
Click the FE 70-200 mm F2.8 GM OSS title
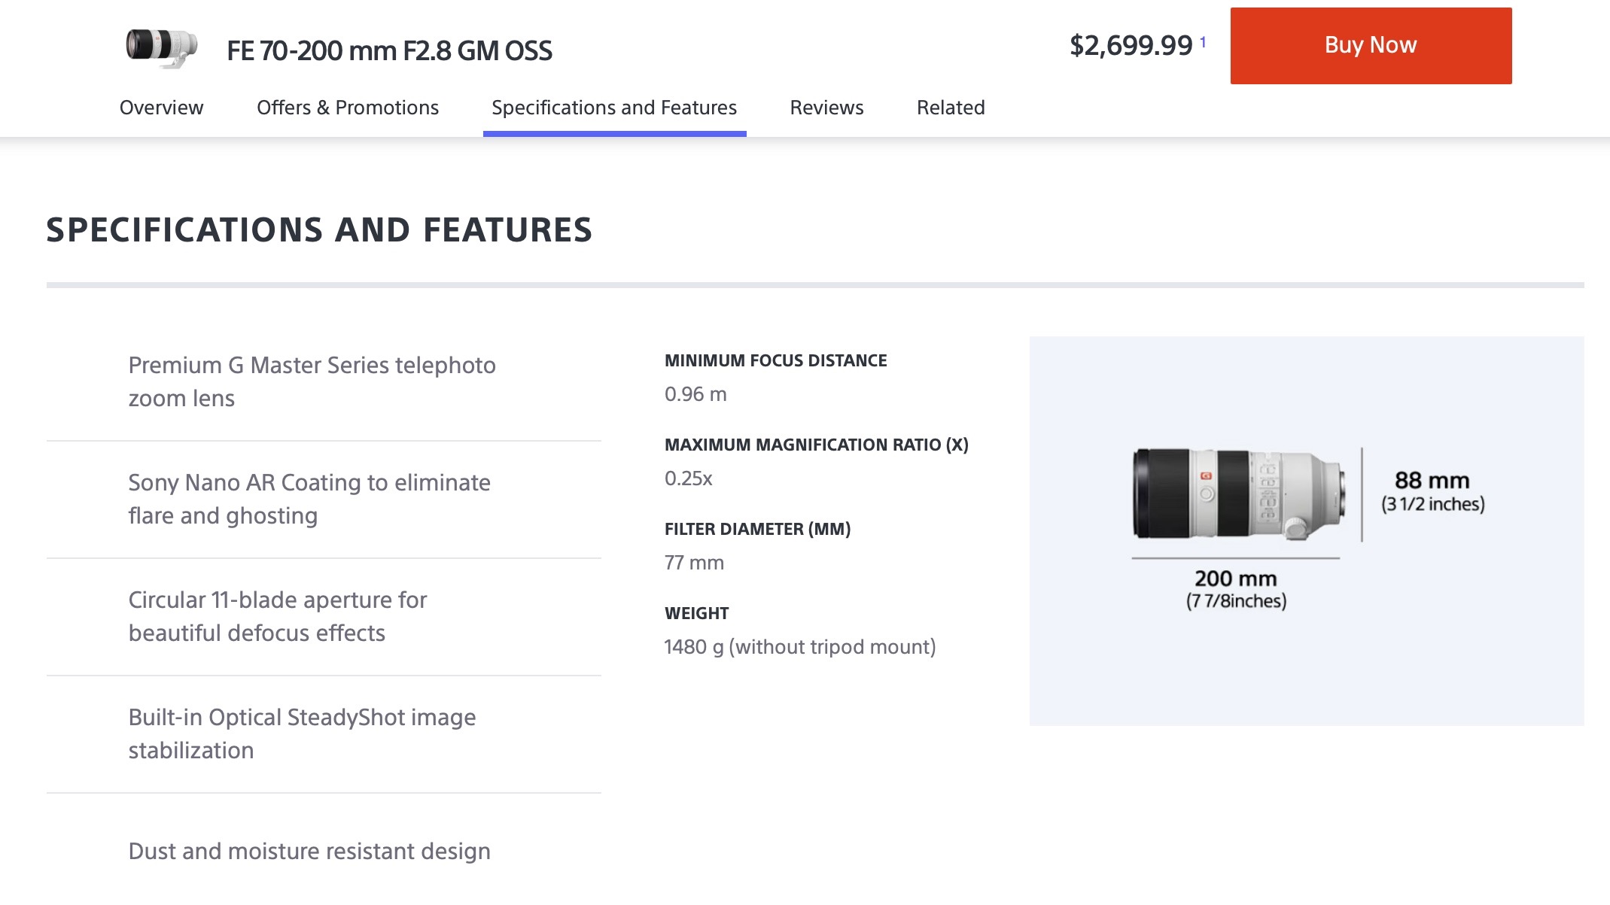(390, 51)
